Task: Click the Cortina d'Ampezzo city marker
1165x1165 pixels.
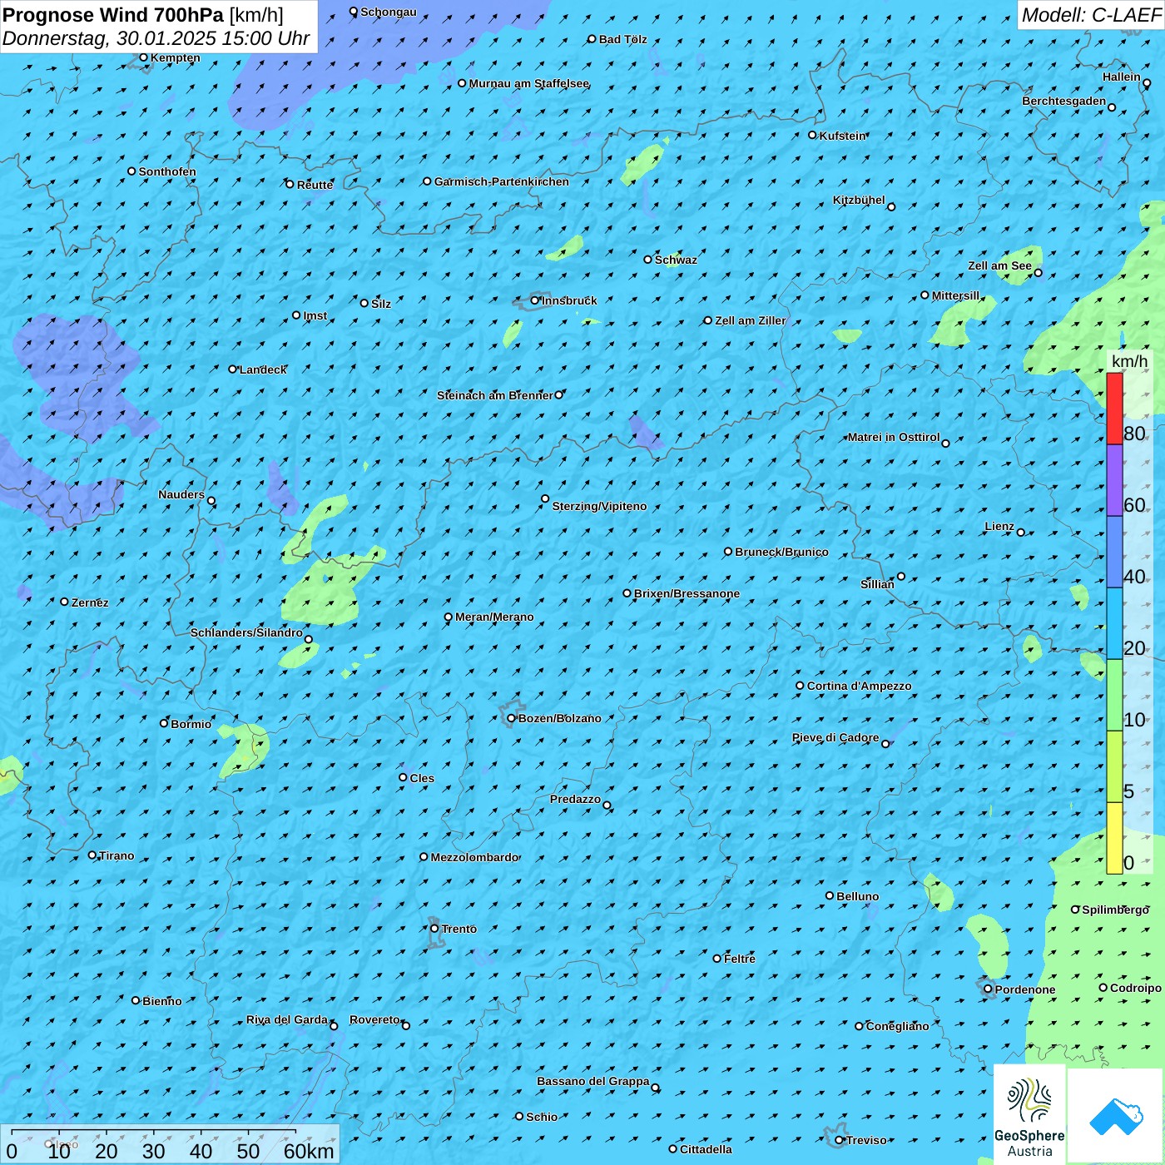Action: 801,686
